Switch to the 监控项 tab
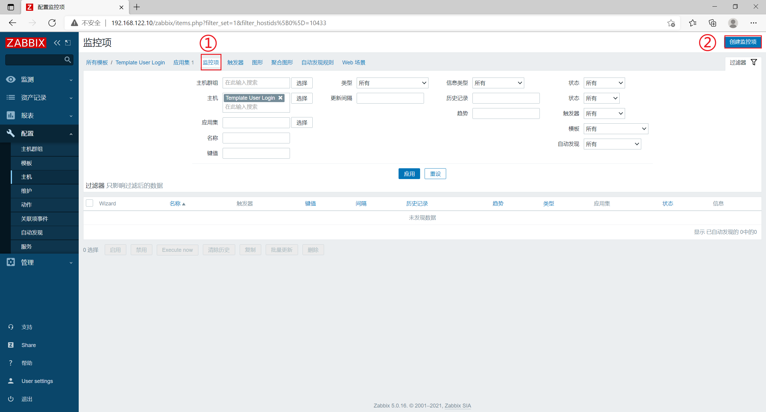The image size is (766, 412). [211, 62]
